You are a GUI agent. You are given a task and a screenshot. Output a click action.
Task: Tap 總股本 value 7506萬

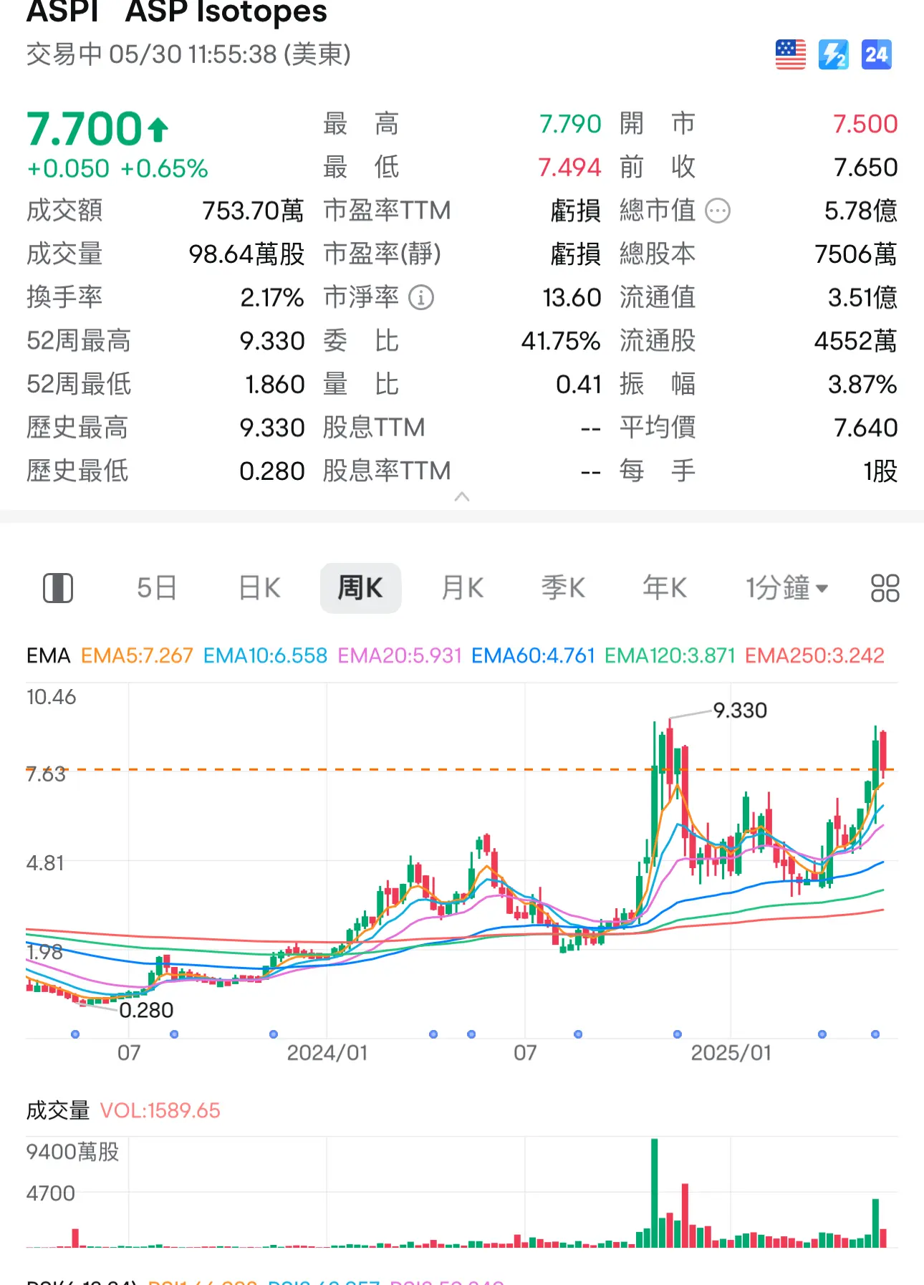[x=856, y=254]
